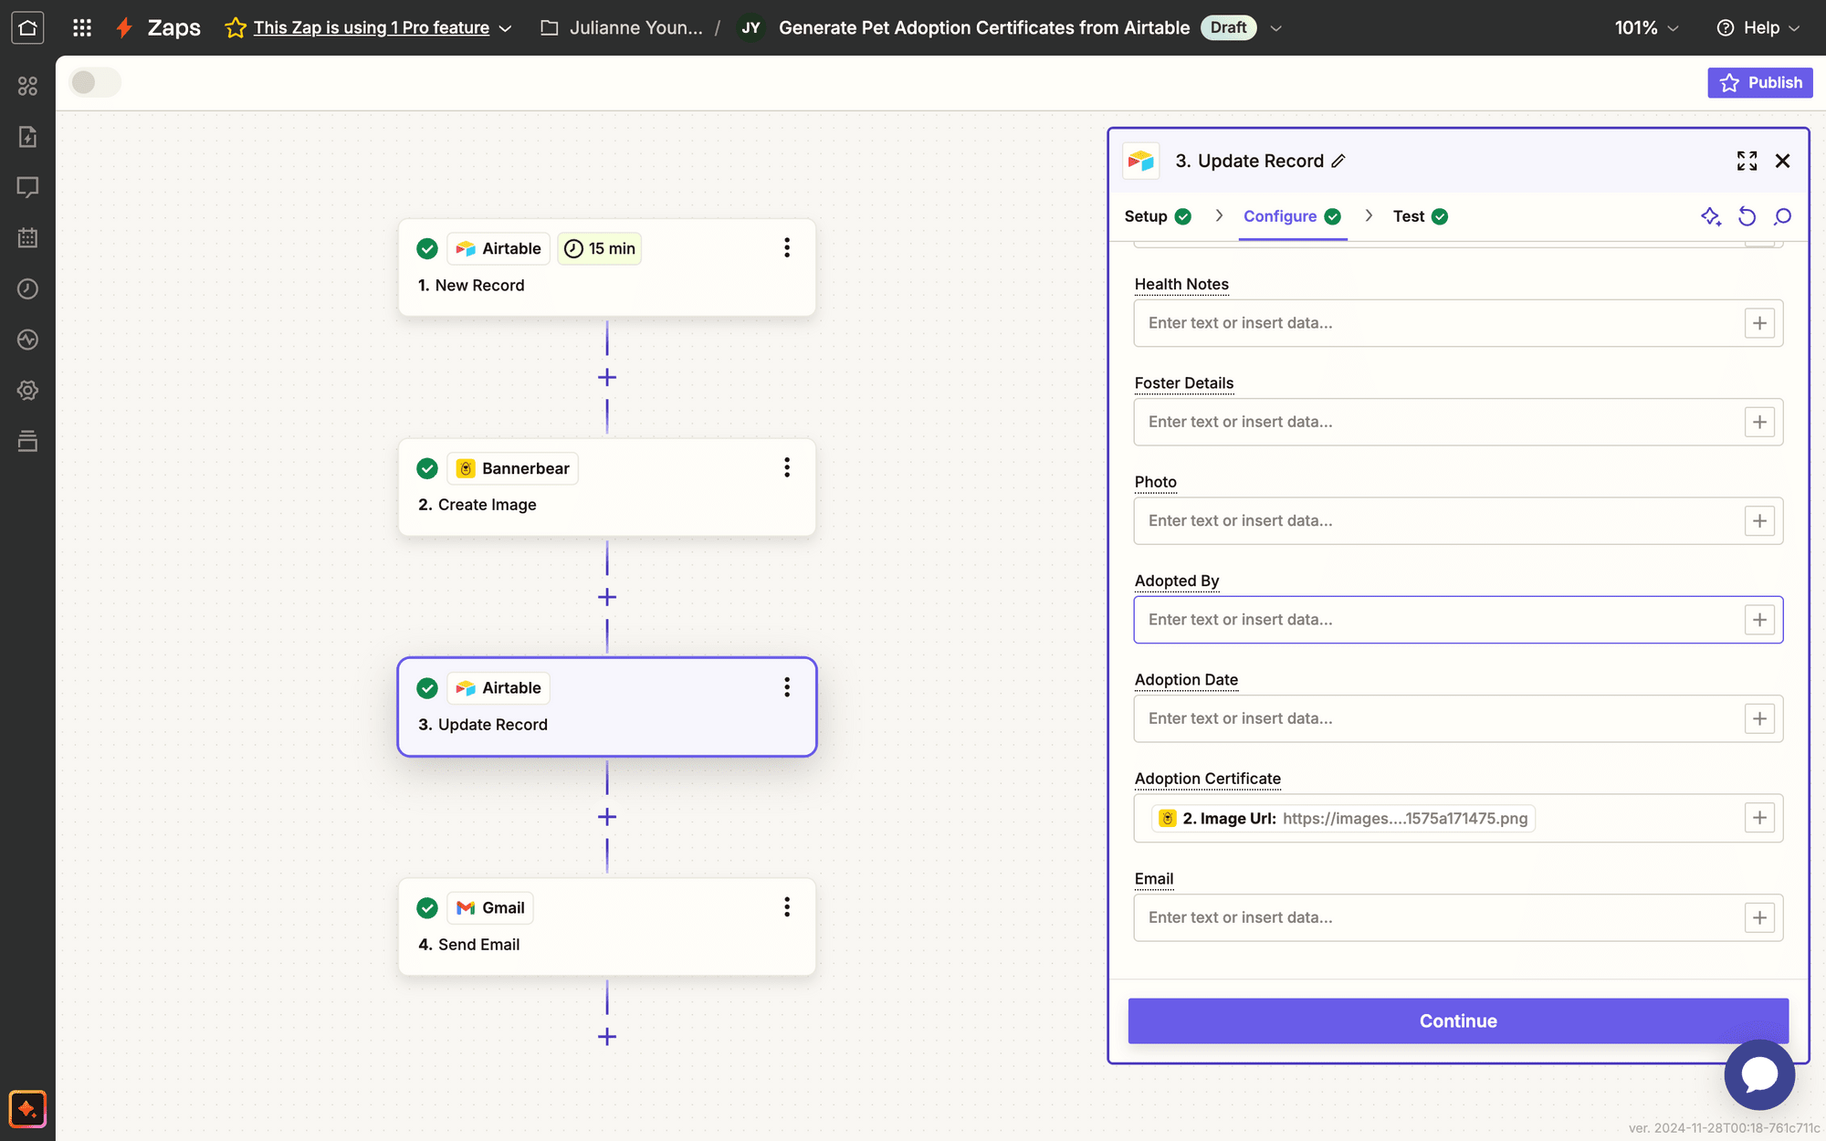Click the Test tab green checkmark

click(1441, 217)
